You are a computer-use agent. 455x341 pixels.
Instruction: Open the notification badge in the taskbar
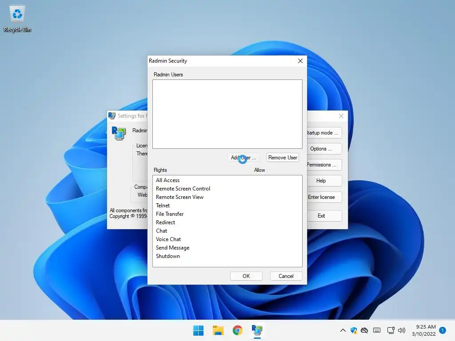click(443, 330)
